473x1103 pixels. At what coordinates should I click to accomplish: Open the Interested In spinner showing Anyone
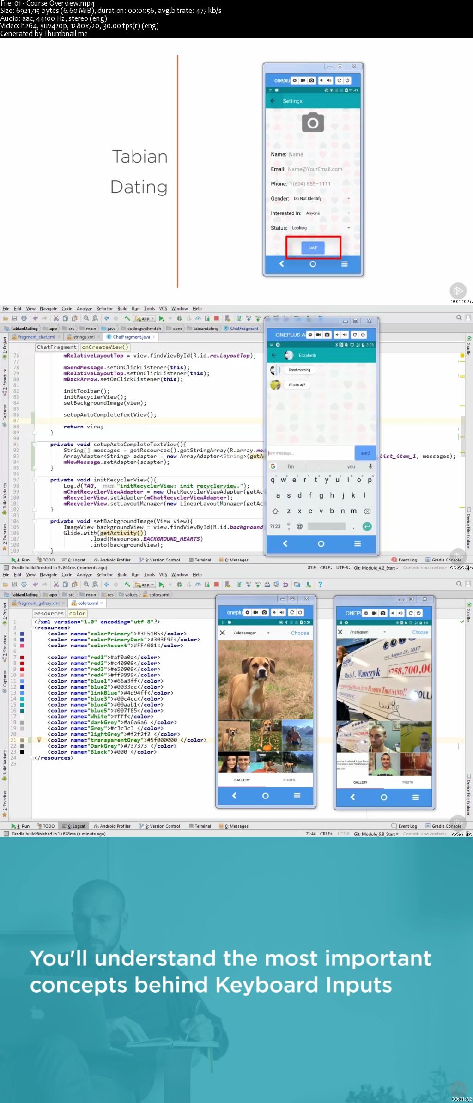(x=327, y=213)
